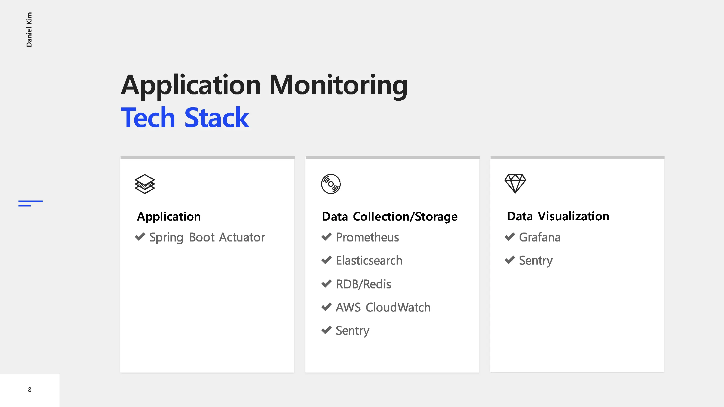
Task: Click the blue double-line menu icon
Action: click(x=30, y=203)
